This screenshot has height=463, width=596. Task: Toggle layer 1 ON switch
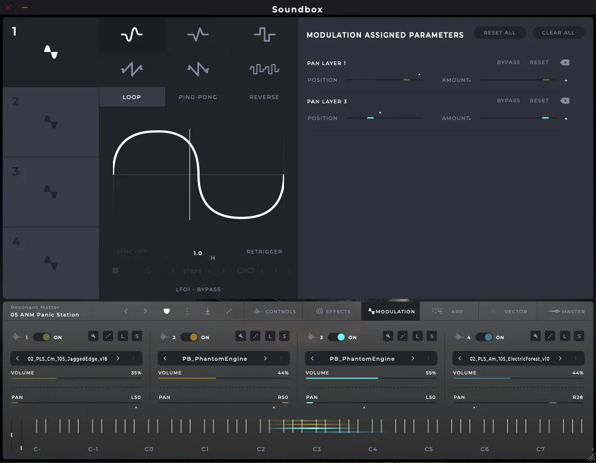42,337
